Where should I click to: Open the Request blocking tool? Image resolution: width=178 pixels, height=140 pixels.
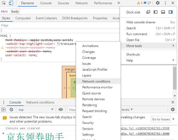[98, 111]
